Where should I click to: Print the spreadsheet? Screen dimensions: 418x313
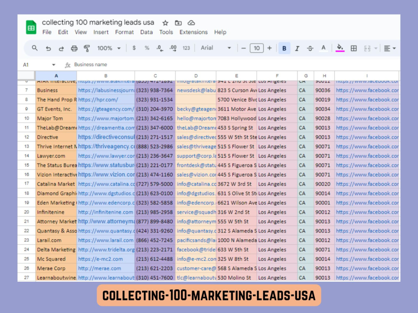tap(74, 48)
